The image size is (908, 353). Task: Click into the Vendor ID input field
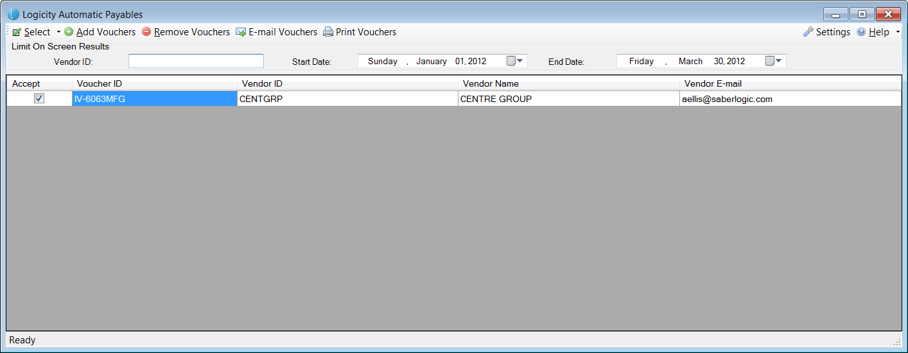196,61
